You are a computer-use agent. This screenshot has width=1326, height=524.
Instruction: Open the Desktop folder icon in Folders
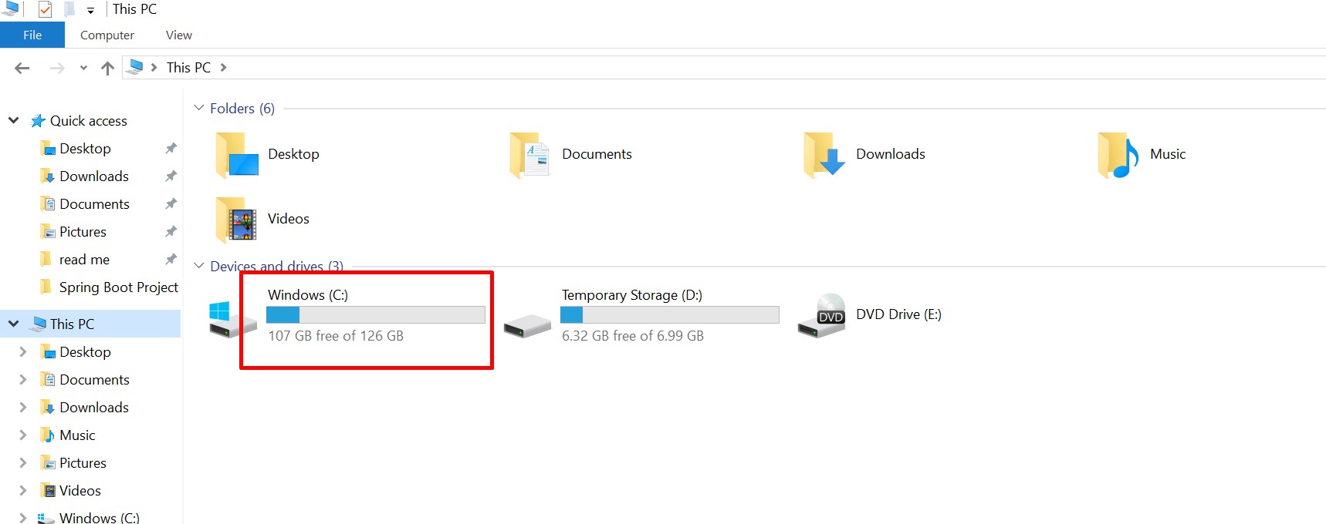tap(237, 154)
